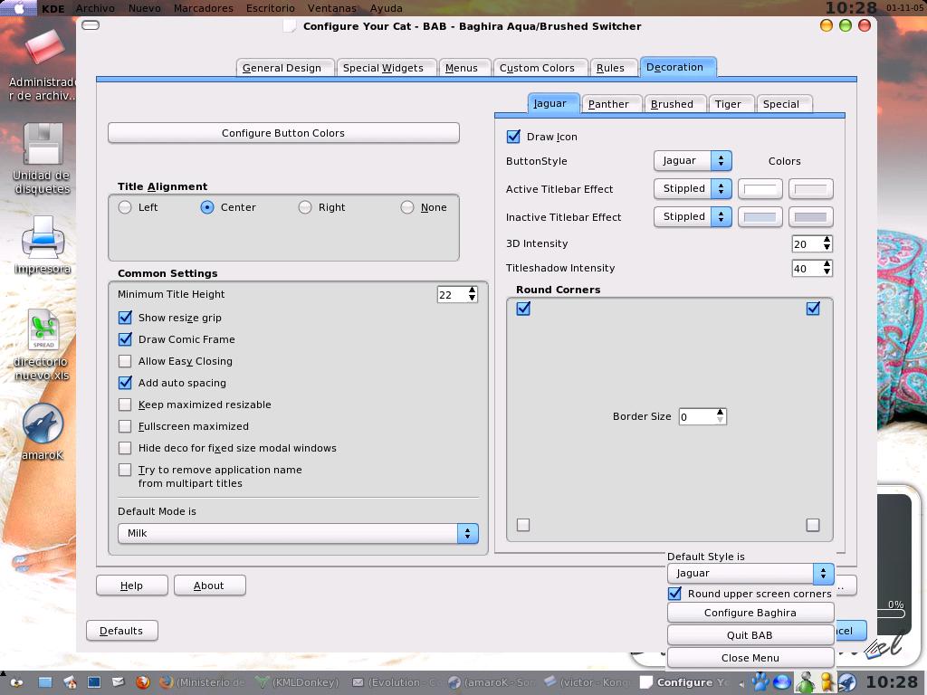Screen dimensions: 927x695
Task: Increase Titleshadow Intensity spinner value
Action: pyautogui.click(x=827, y=264)
